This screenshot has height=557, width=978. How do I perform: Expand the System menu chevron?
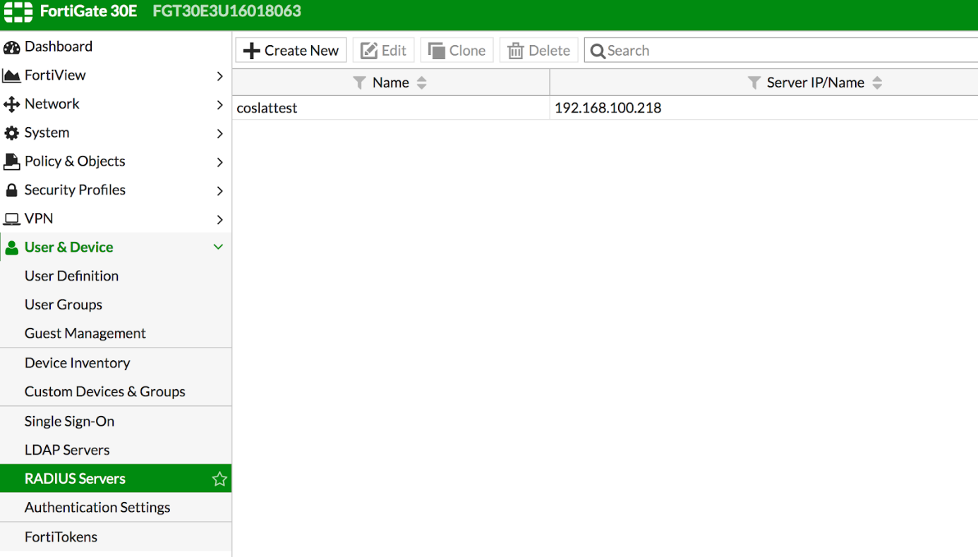219,134
